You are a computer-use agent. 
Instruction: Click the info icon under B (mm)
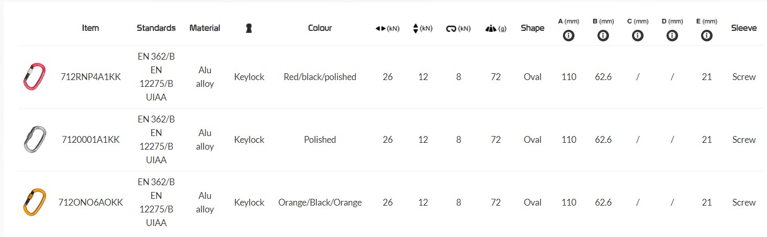[603, 36]
